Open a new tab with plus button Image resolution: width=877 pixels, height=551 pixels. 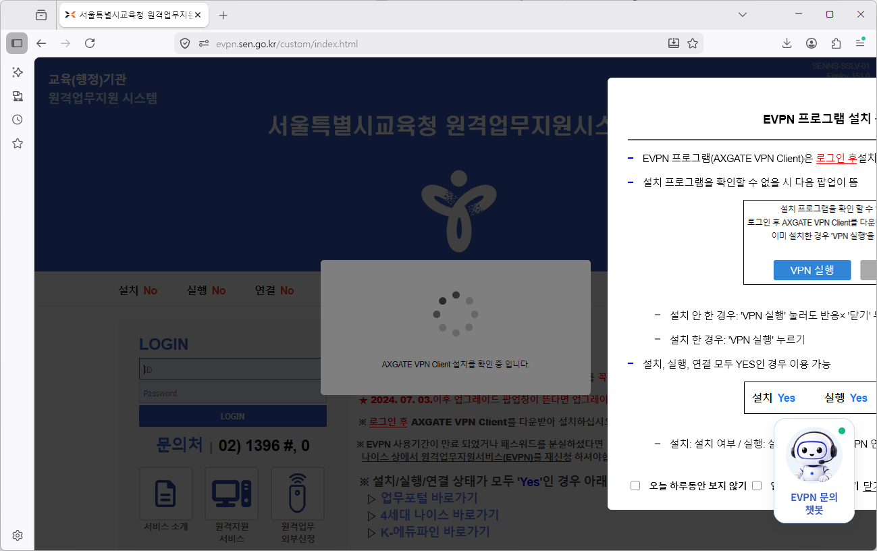coord(223,15)
